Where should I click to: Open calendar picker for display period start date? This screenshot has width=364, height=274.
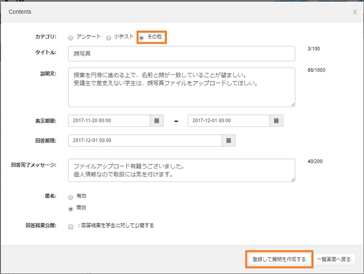(x=157, y=121)
